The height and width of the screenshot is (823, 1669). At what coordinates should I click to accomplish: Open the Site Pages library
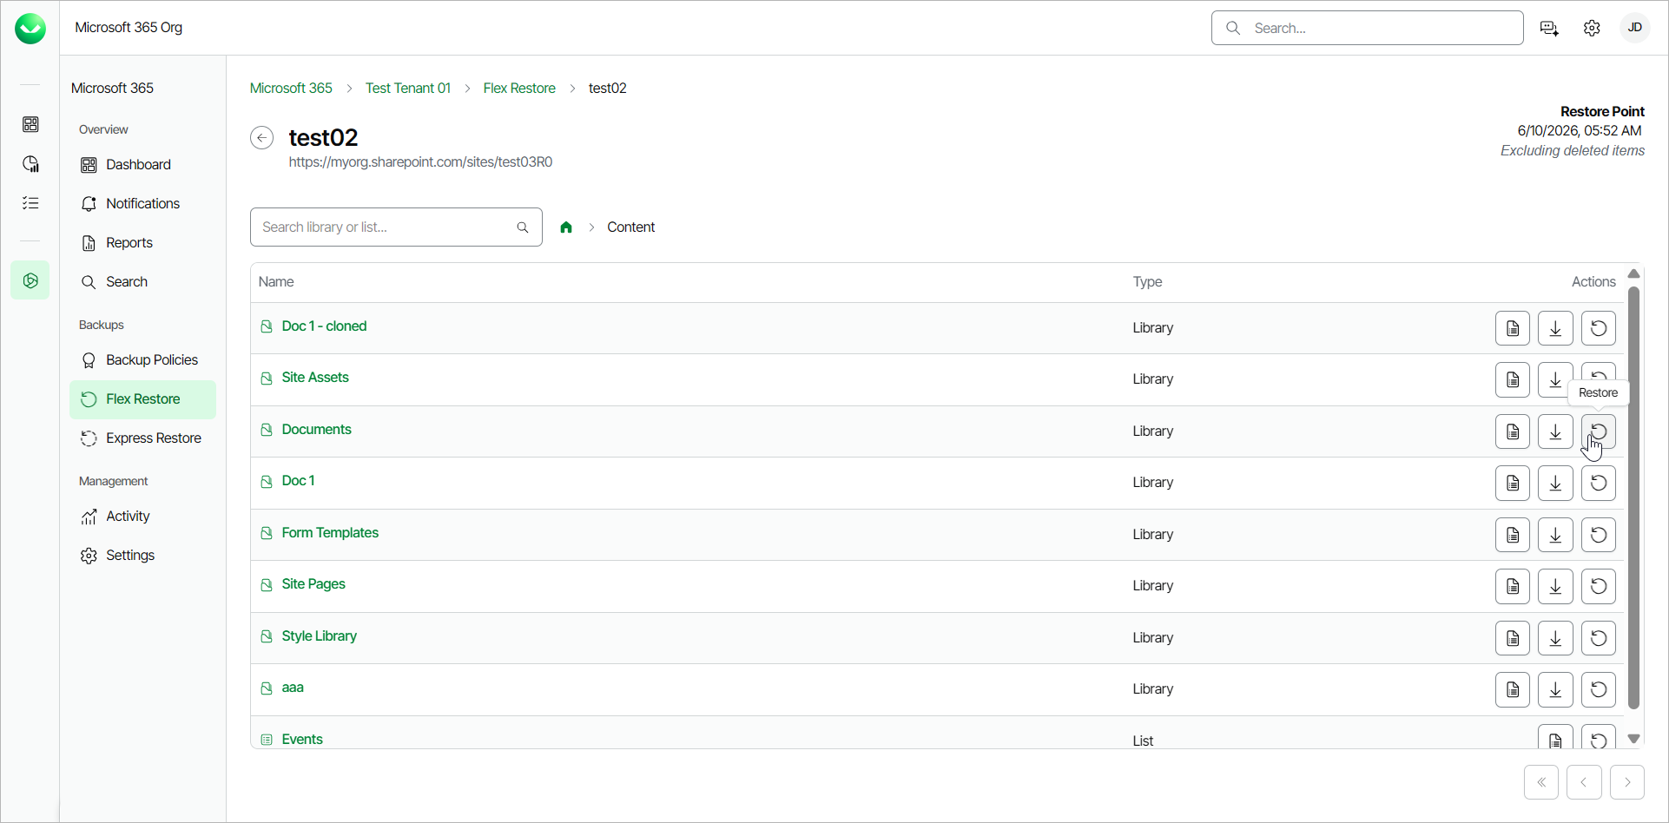313,584
